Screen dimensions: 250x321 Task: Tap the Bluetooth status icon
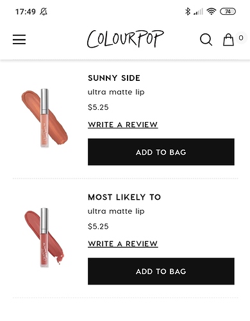(188, 12)
